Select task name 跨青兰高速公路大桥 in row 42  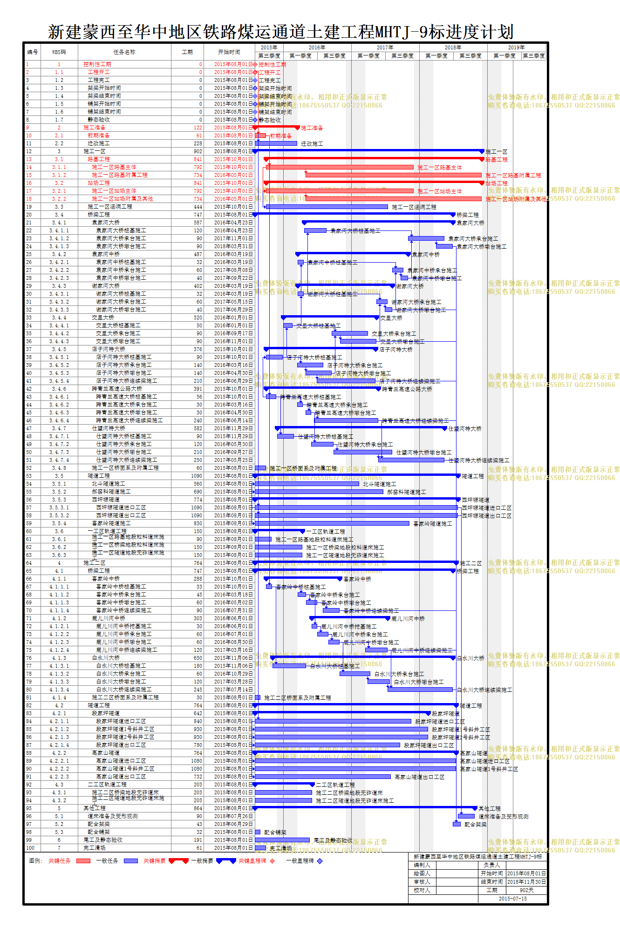117,389
